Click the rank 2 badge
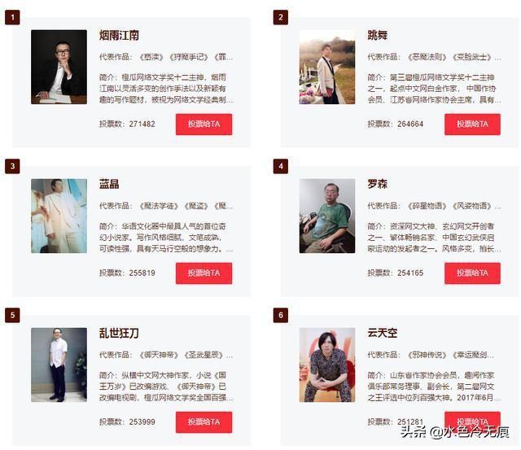The image size is (521, 450). point(281,17)
